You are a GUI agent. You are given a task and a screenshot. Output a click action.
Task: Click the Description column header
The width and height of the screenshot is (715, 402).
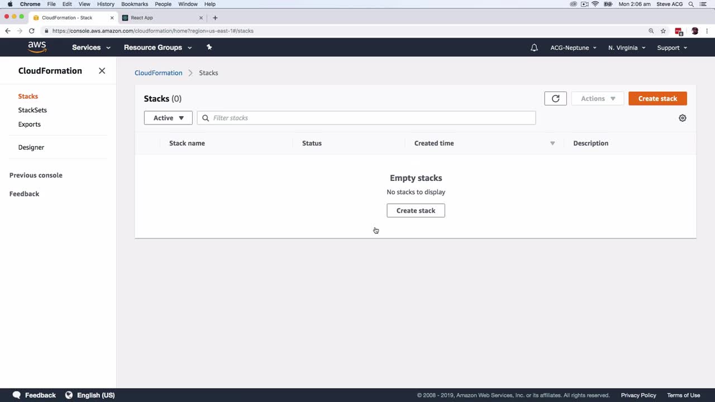click(x=590, y=143)
